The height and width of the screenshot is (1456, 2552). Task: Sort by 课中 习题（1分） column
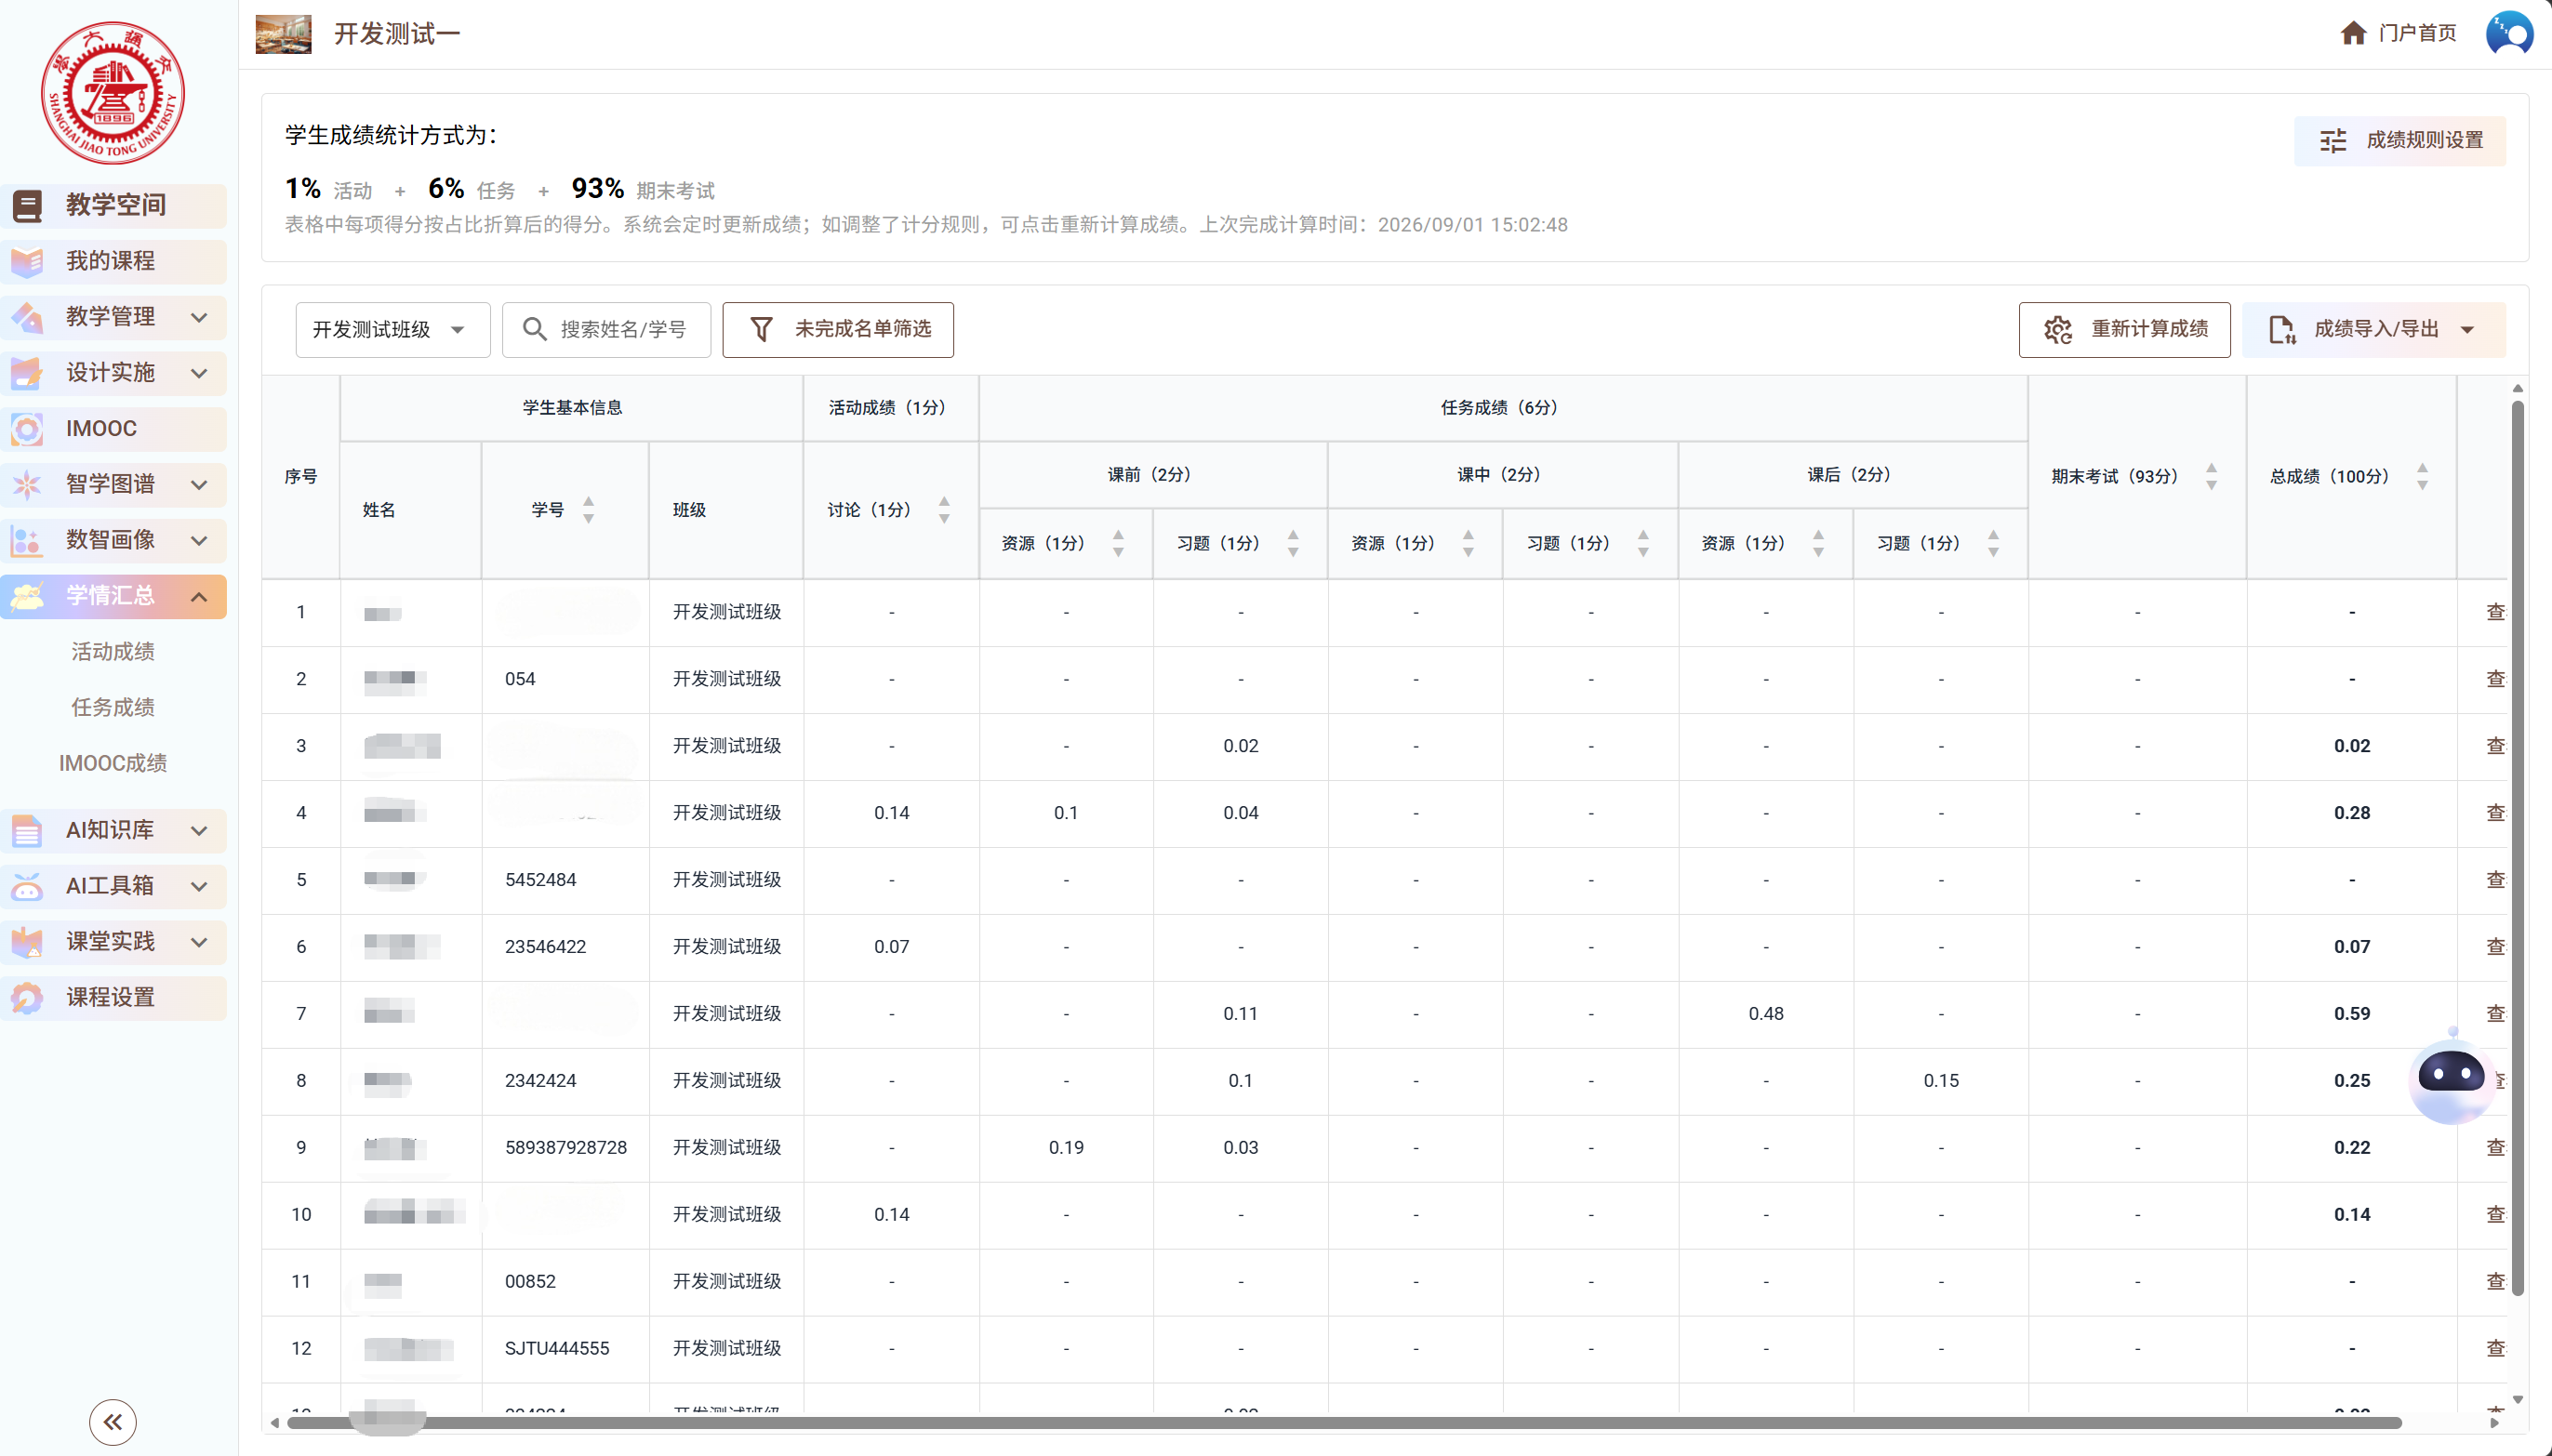(1643, 543)
